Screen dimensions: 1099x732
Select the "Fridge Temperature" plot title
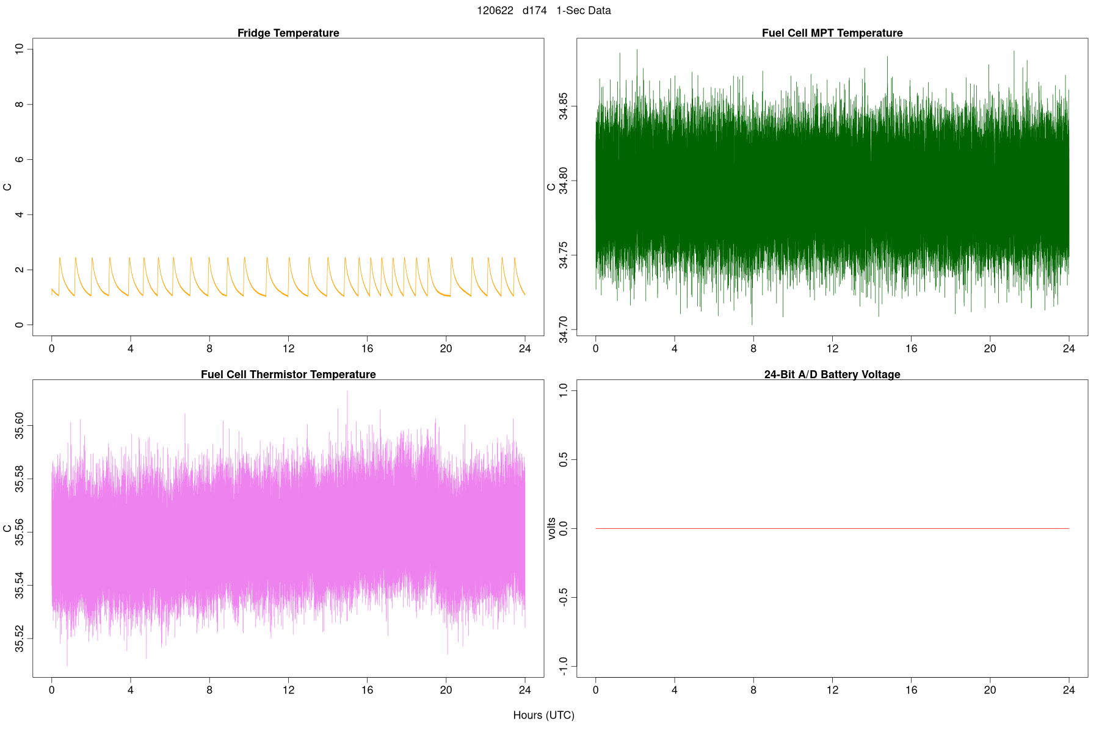pyautogui.click(x=288, y=33)
